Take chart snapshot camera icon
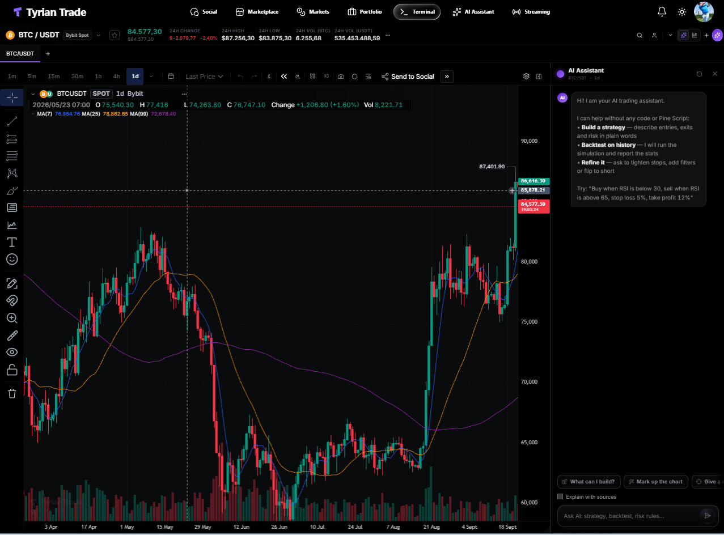724x535 pixels. pos(341,77)
